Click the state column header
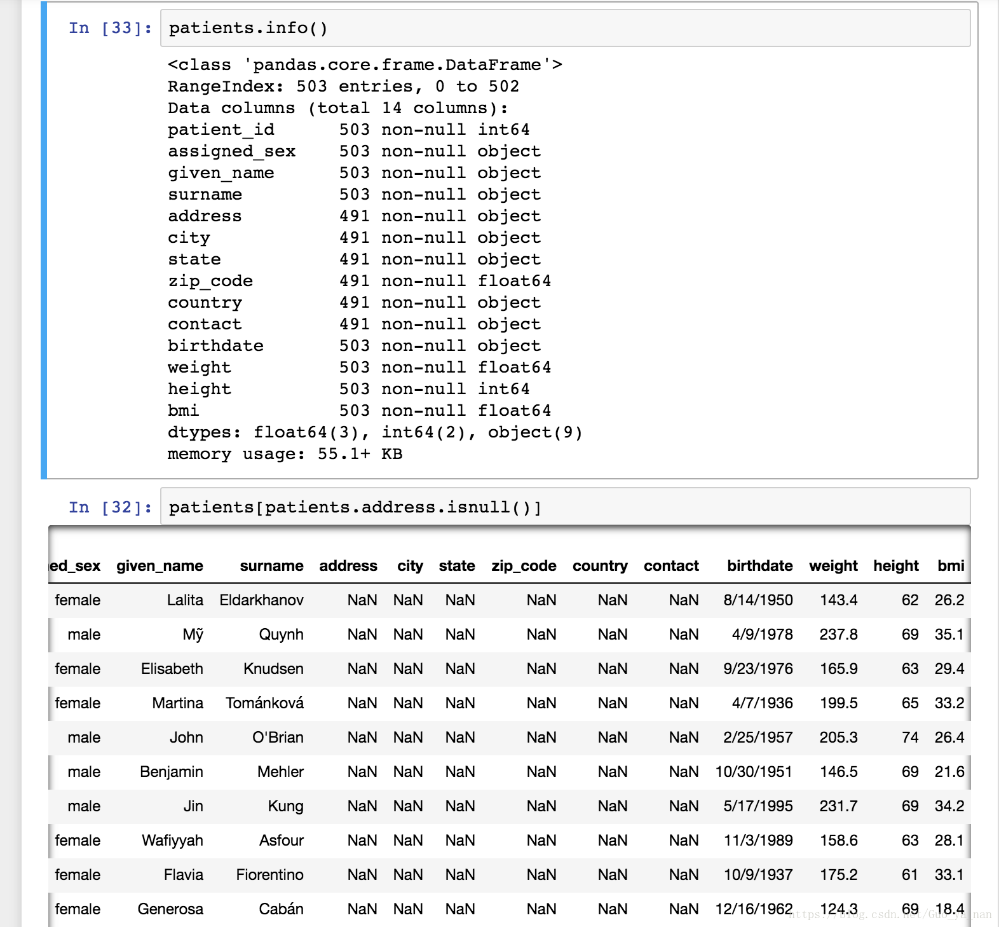The width and height of the screenshot is (999, 927). tap(457, 566)
